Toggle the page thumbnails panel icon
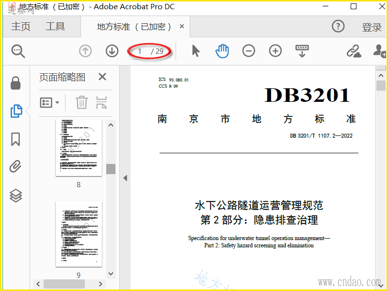 tap(16, 111)
